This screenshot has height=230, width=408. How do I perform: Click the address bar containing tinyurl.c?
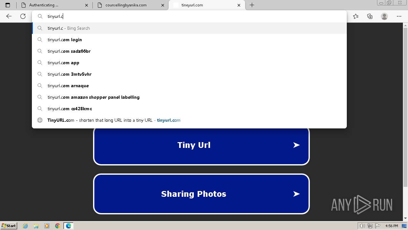coord(189,16)
